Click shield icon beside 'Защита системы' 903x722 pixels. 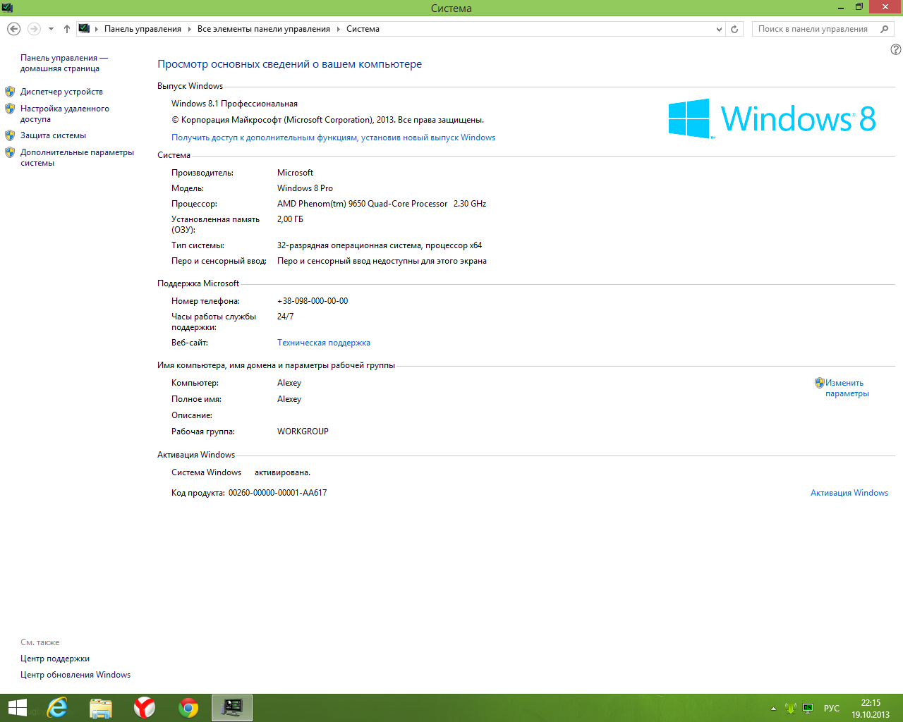[10, 135]
